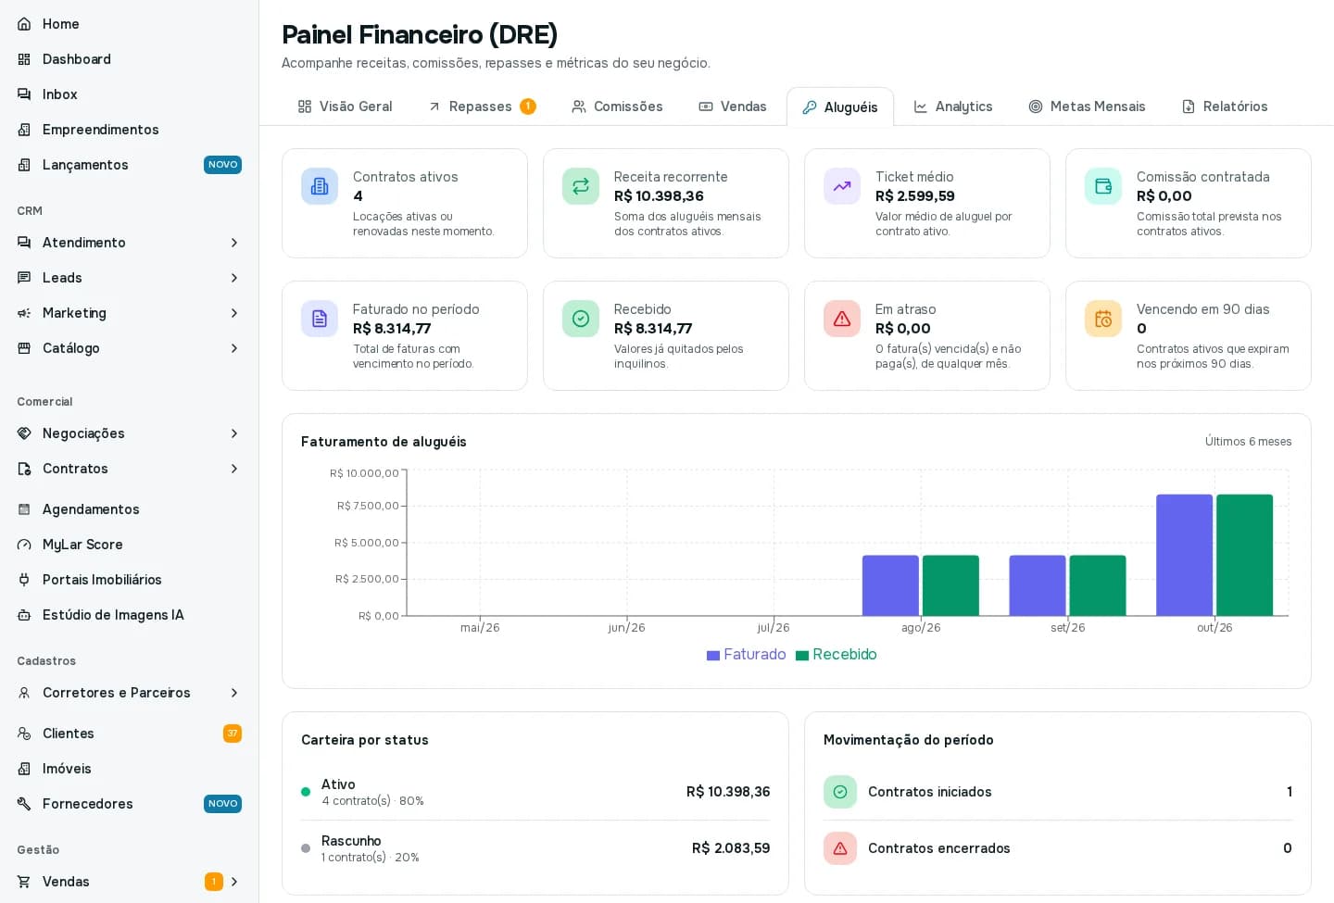The image size is (1334, 903).
Task: Click the Agendamentos calendar icon
Action: [24, 509]
